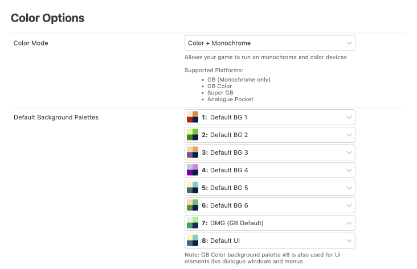This screenshot has width=417, height=269.
Task: Open palette 8 list via its chevron arrow
Action: [349, 240]
